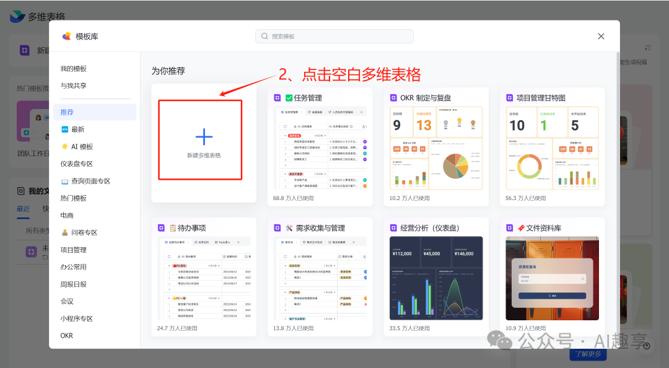
Task: Click the 项目管理甘特图 template title
Action: 541,98
